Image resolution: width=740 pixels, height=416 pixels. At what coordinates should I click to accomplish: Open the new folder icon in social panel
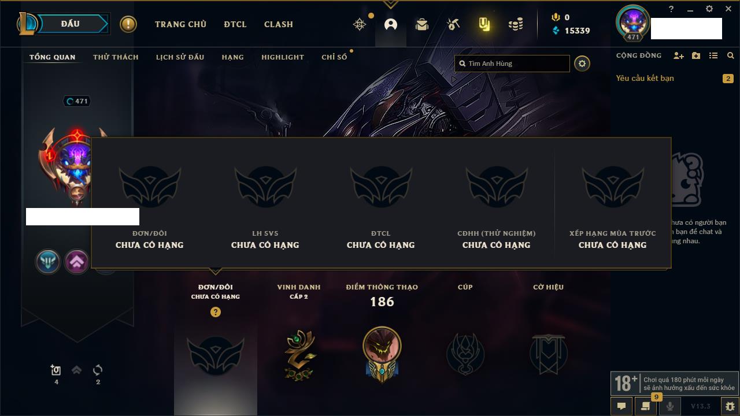pyautogui.click(x=696, y=55)
